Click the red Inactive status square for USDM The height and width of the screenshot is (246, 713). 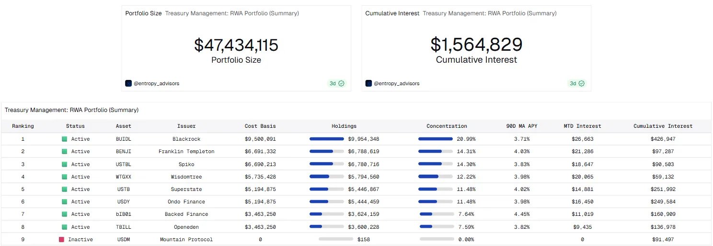[61, 239]
